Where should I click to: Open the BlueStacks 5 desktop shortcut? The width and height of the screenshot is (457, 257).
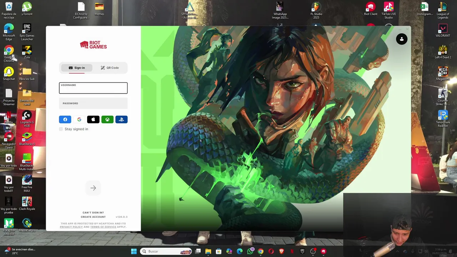[x=27, y=139]
